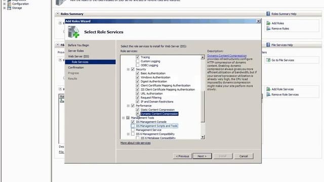
Task: Check IIS 6 Metabase Compatibility checkbox
Action: (x=138, y=138)
